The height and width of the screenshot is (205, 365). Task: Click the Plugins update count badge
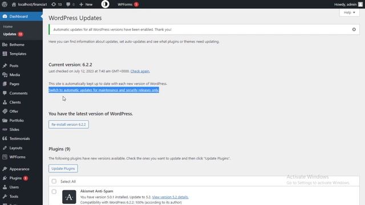point(26,178)
